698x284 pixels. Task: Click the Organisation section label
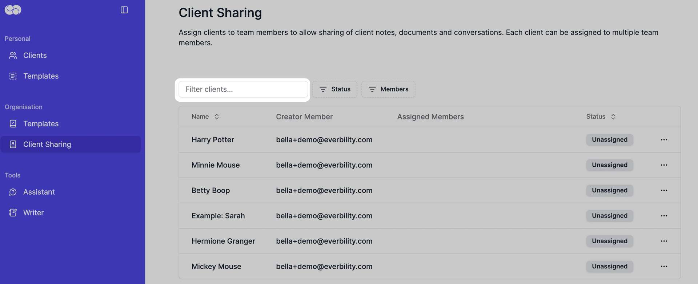click(x=23, y=107)
